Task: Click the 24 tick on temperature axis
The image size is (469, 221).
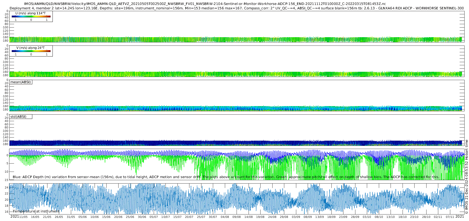Action: pos(7,187)
